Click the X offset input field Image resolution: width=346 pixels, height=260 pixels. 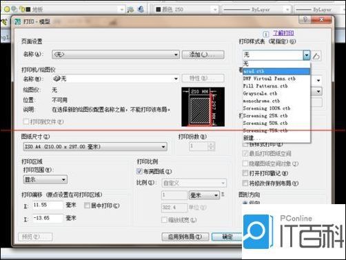point(48,205)
